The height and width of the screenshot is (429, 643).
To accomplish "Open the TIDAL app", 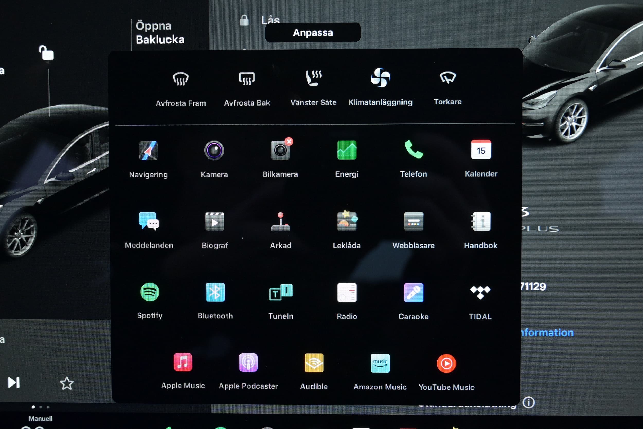I will (x=480, y=292).
